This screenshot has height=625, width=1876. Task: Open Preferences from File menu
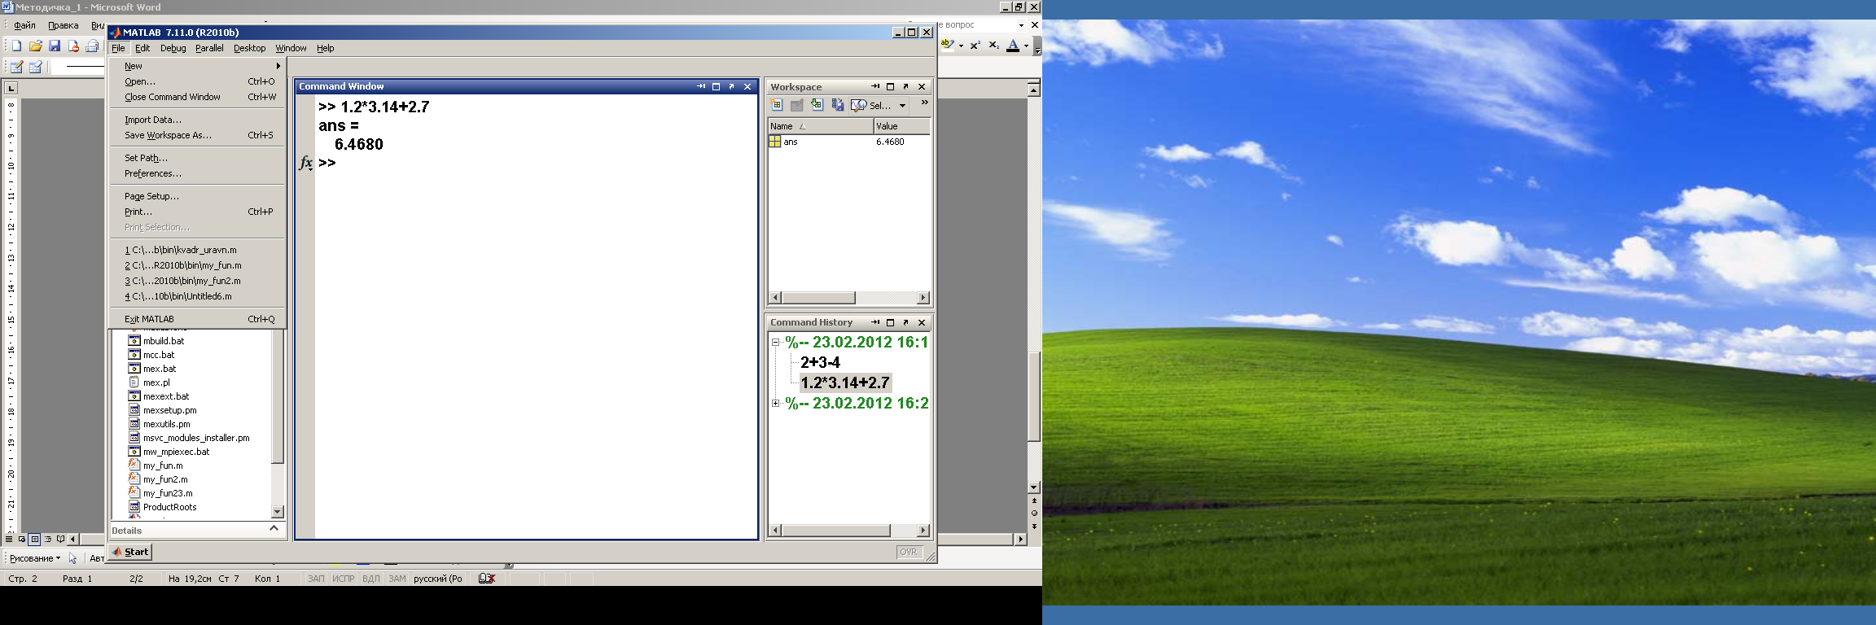pyautogui.click(x=198, y=173)
